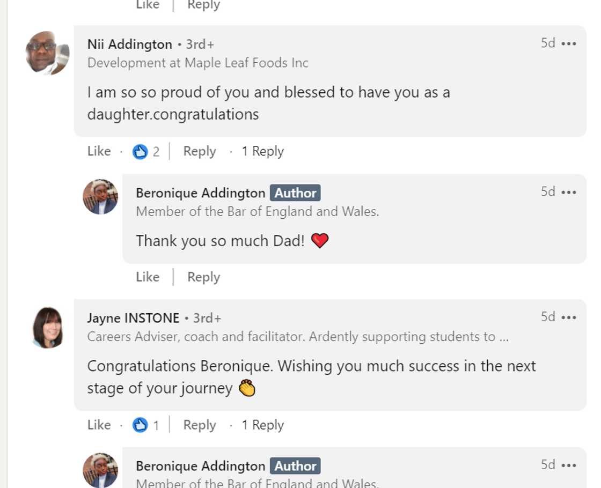Open options menu on Nii Addington's comment

[568, 43]
